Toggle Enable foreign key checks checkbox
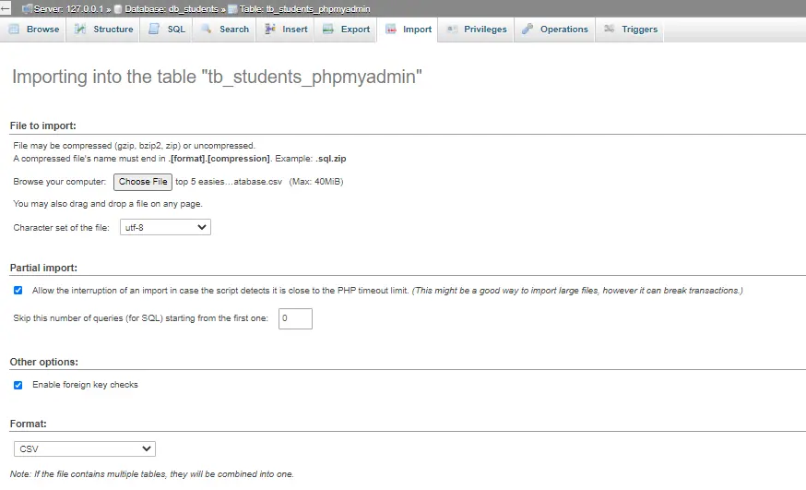 18,385
